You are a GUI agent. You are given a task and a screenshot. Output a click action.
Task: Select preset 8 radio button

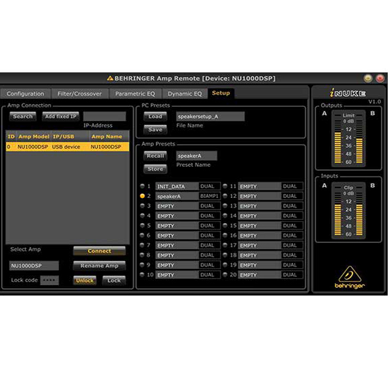[142, 255]
